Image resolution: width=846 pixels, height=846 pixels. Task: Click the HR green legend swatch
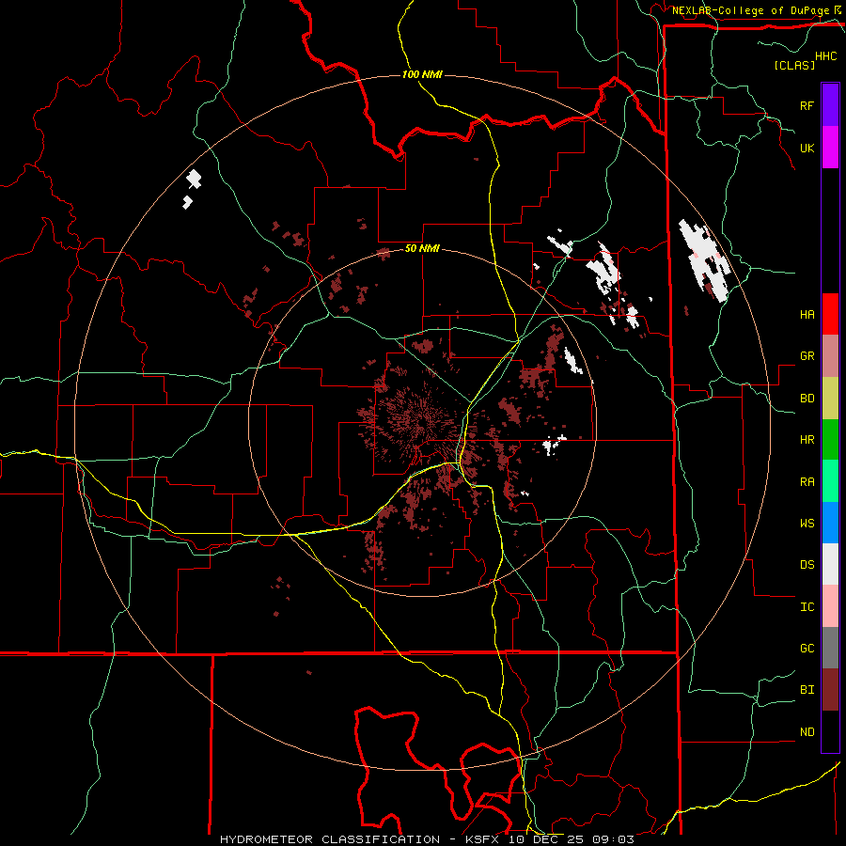(x=830, y=439)
